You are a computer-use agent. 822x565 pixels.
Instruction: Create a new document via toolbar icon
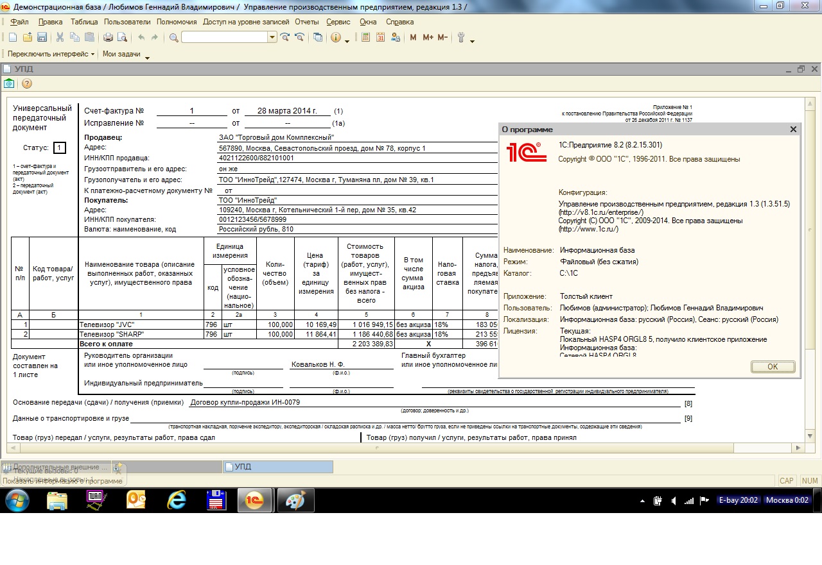tap(13, 37)
